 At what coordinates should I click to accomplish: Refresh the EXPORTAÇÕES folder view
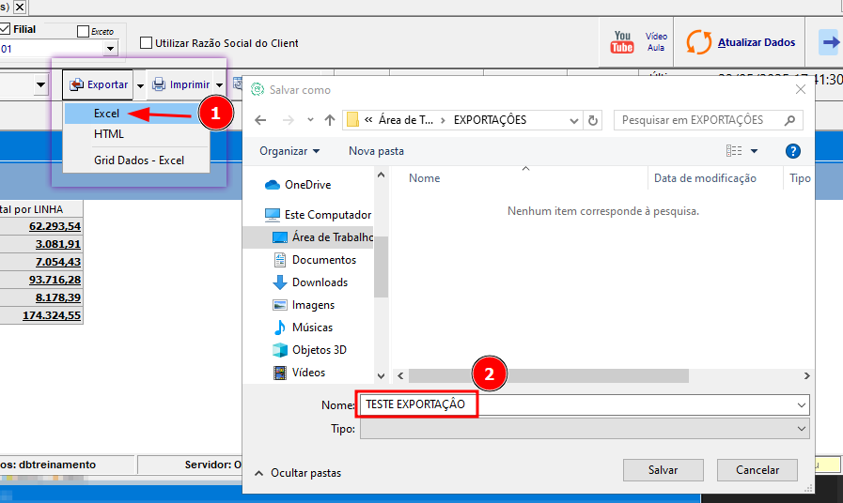593,120
